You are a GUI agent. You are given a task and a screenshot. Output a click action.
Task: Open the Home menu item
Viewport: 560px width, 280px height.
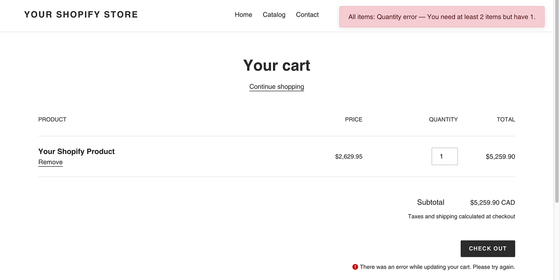point(243,14)
